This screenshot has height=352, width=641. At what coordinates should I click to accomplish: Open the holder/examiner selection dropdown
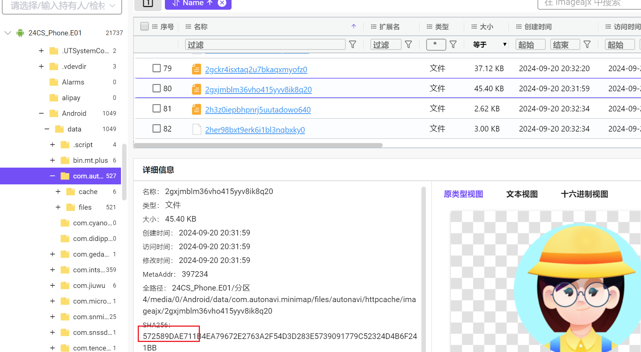pyautogui.click(x=62, y=7)
